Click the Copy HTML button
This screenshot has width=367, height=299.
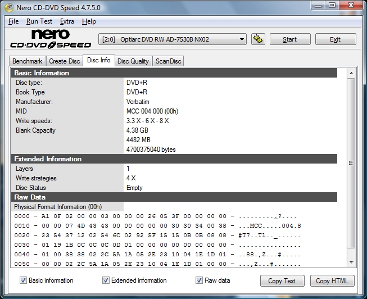click(x=332, y=280)
